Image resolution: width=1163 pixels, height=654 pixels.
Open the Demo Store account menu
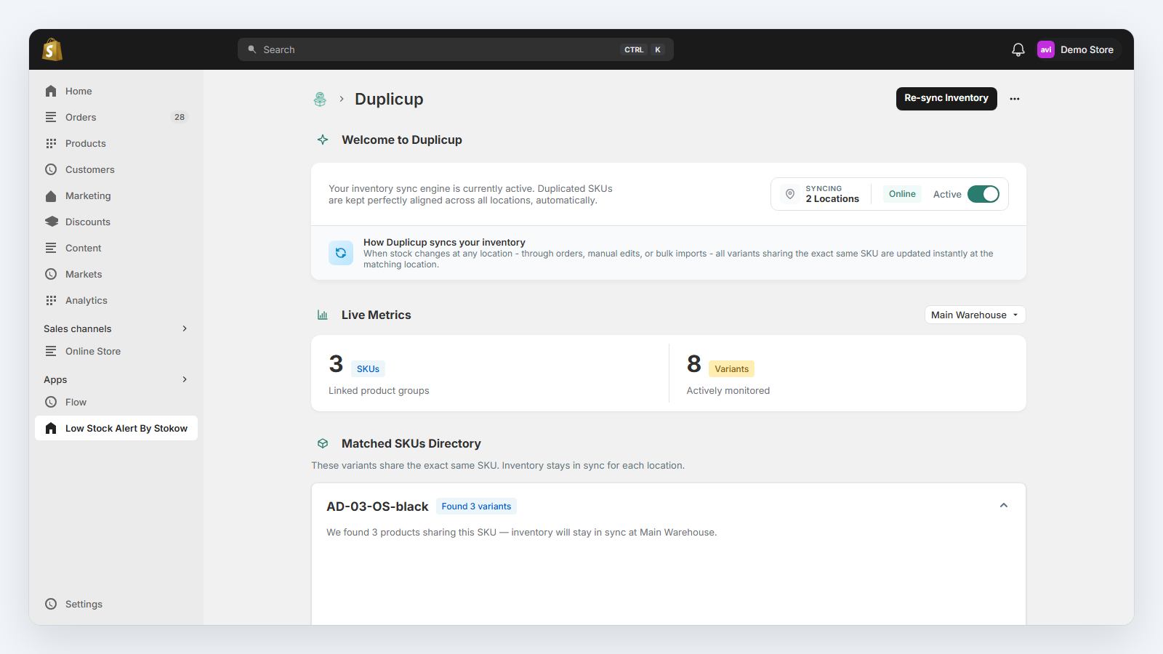click(1078, 49)
